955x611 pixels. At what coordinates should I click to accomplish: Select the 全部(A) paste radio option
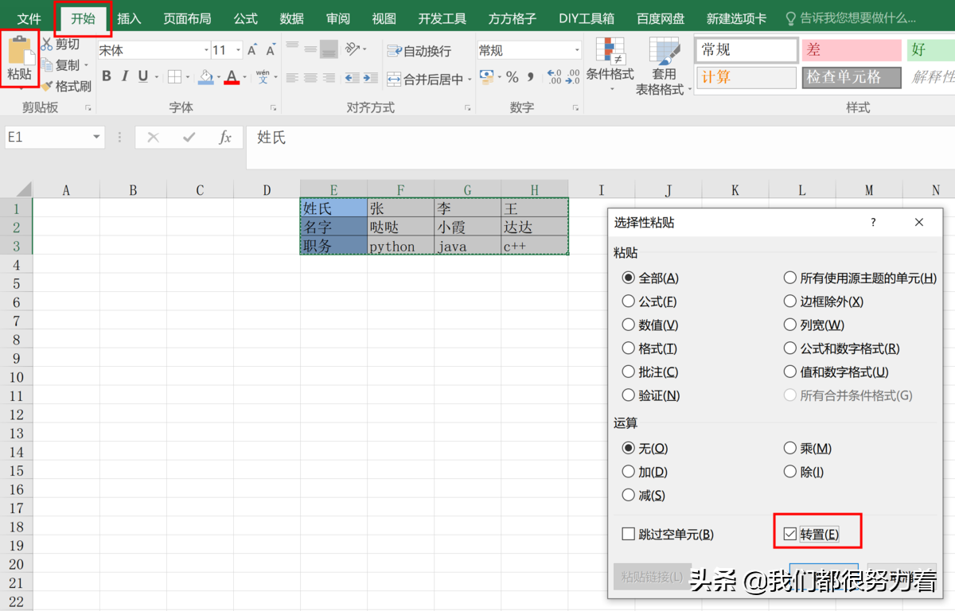pos(651,278)
